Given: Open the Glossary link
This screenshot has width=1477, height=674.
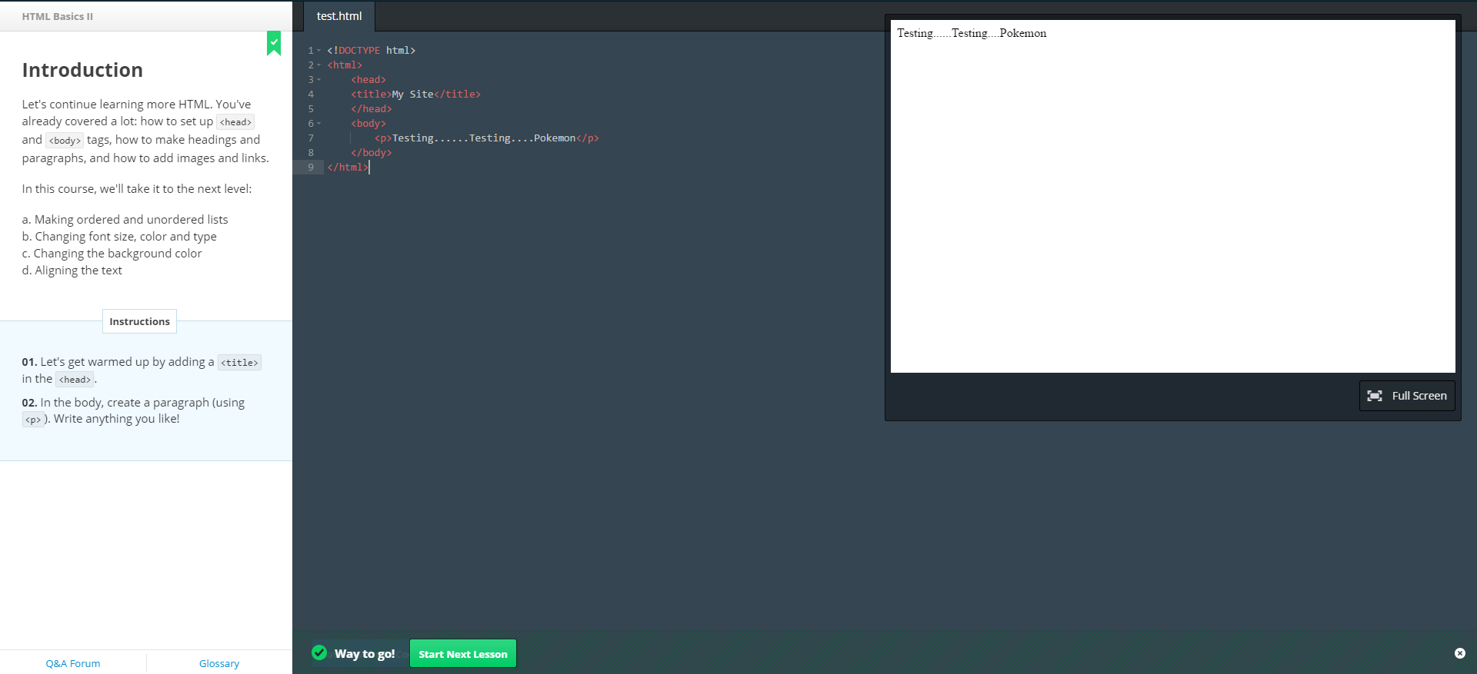Looking at the screenshot, I should pyautogui.click(x=219, y=663).
